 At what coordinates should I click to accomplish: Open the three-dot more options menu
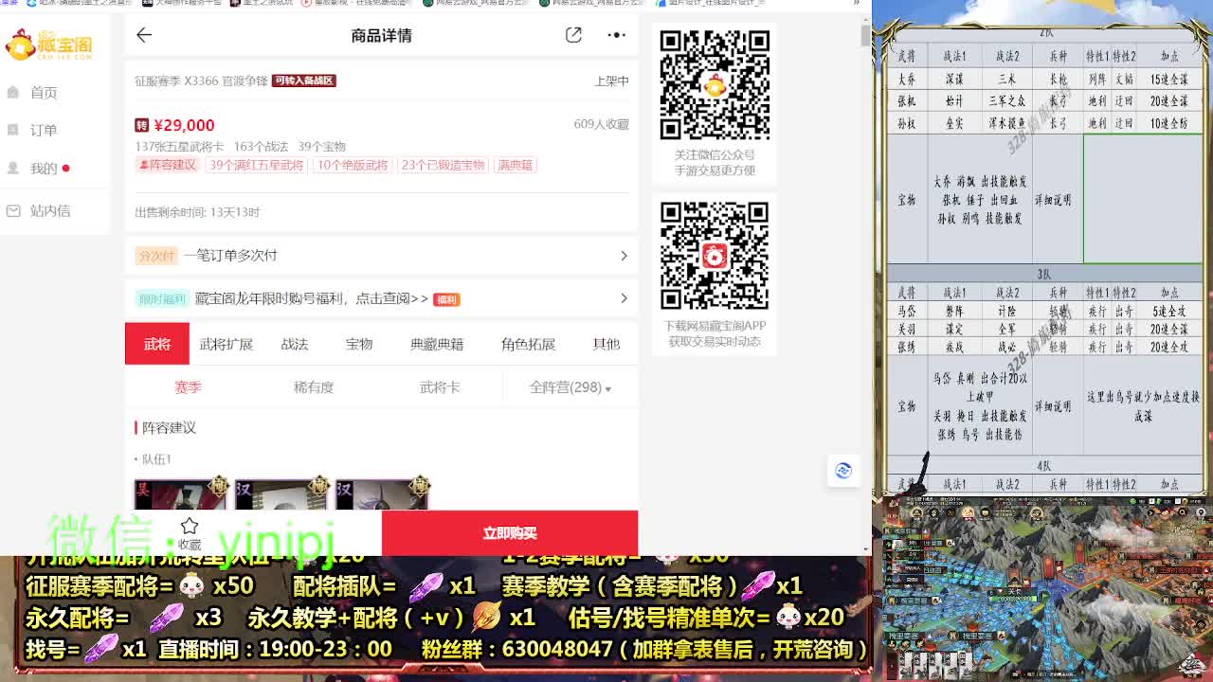point(617,35)
